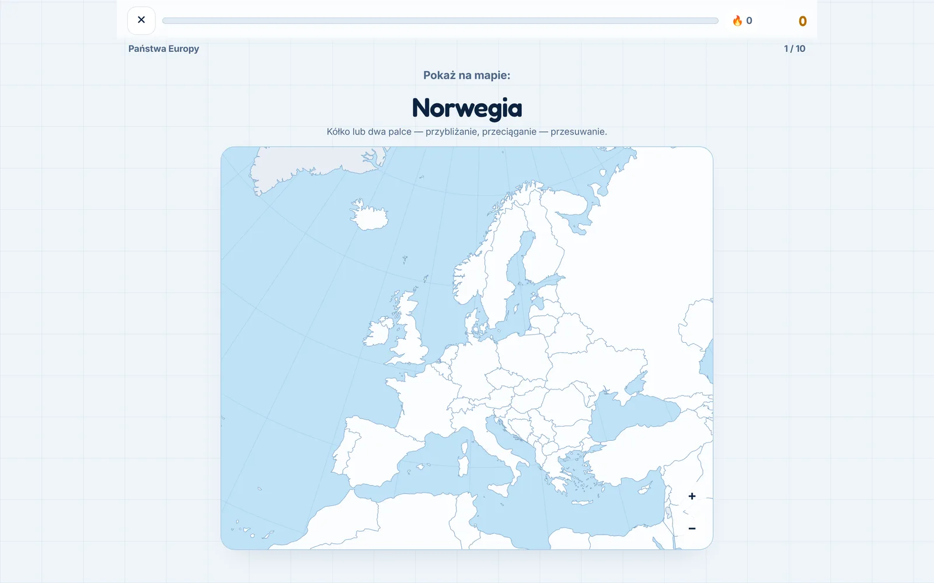Screen dimensions: 934x583
Task: Select Finland on the map
Action: pyautogui.click(x=544, y=245)
